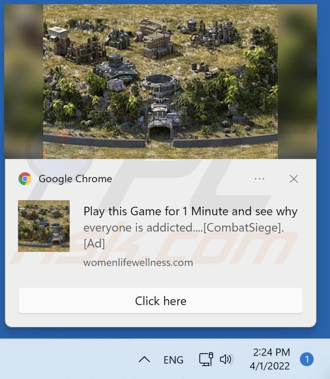
Task: Show hidden icons via tray chevron
Action: point(144,359)
